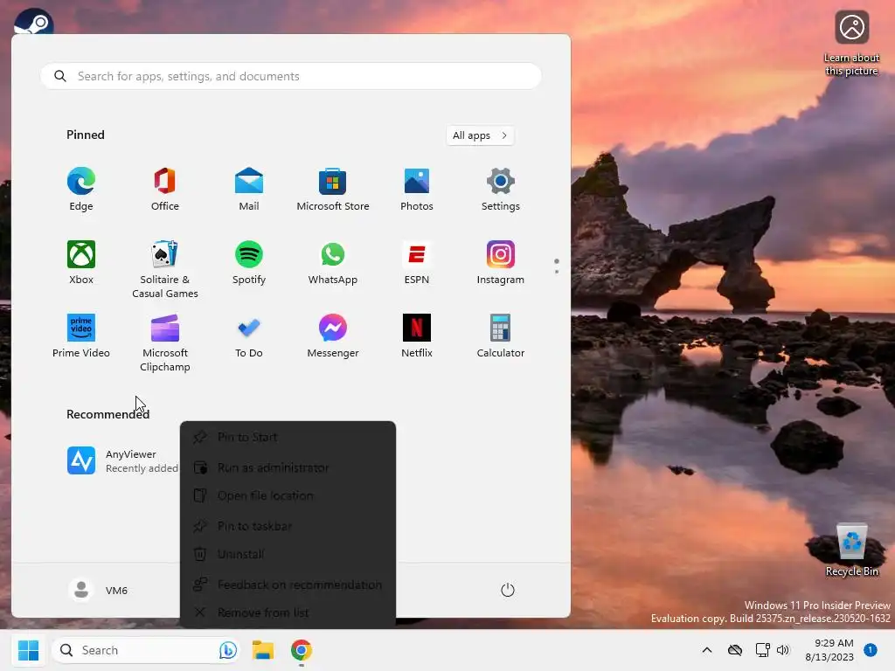Select Uninstall from context menu
Screen dimensions: 895x671
(x=288, y=554)
